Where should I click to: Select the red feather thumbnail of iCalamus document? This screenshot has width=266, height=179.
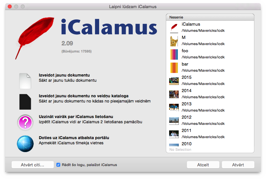pyautogui.click(x=174, y=28)
